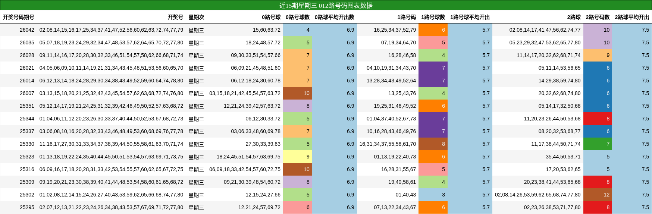The image size is (652, 214).
Task: Click the brown 10 cell in row 26007
Action: pos(298,93)
